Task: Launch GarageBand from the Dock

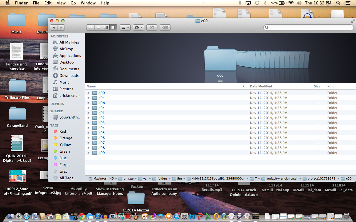Action: pyautogui.click(x=137, y=216)
